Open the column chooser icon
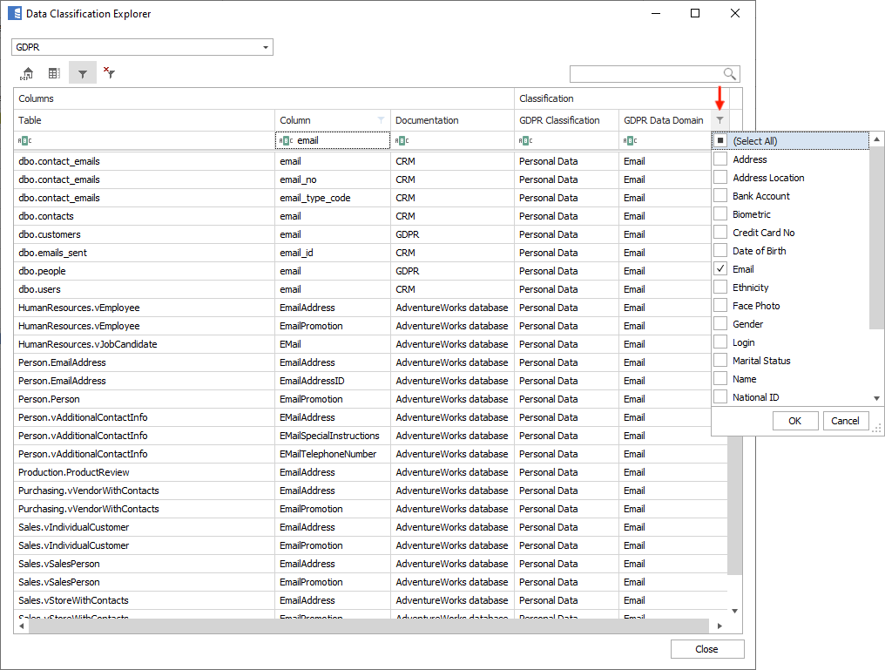 54,74
